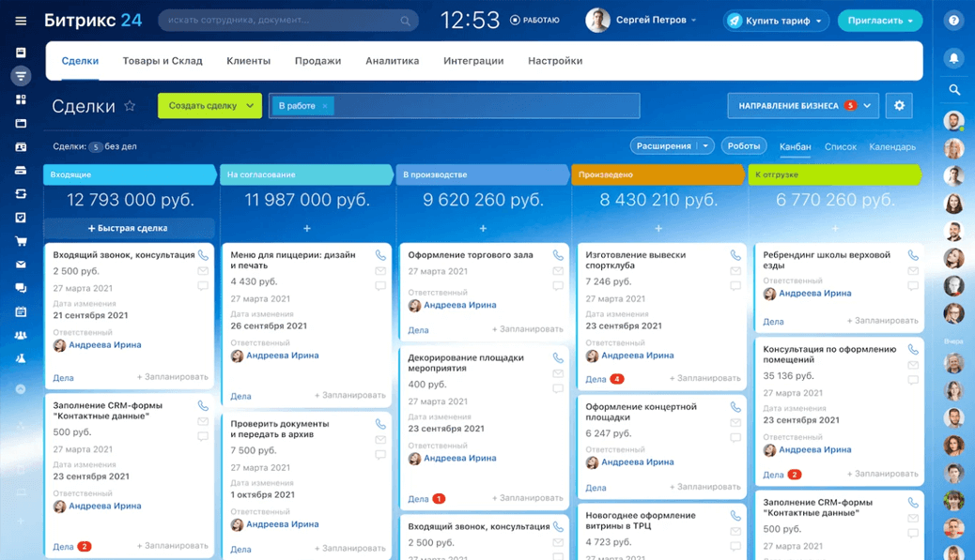Click Запланировать on Декорирование площадки мероприятия card
This screenshot has width=975, height=560.
pos(527,498)
